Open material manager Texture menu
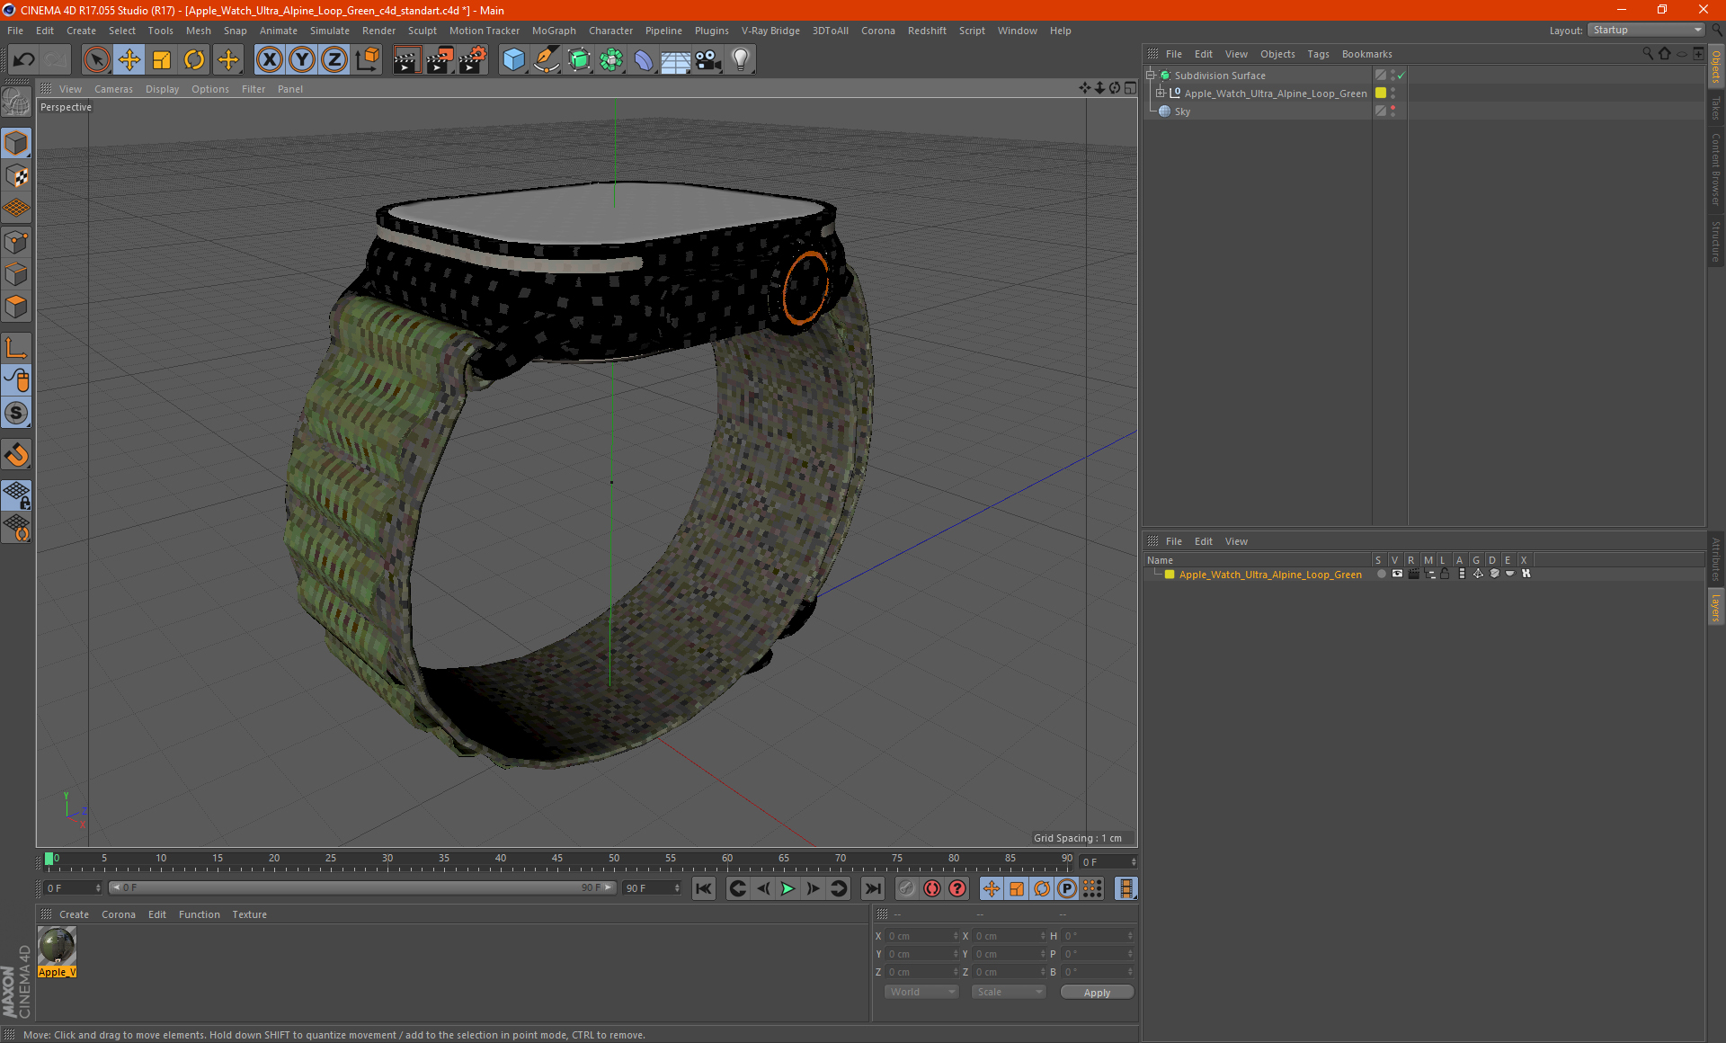Screen dimensions: 1726x1043 point(249,914)
